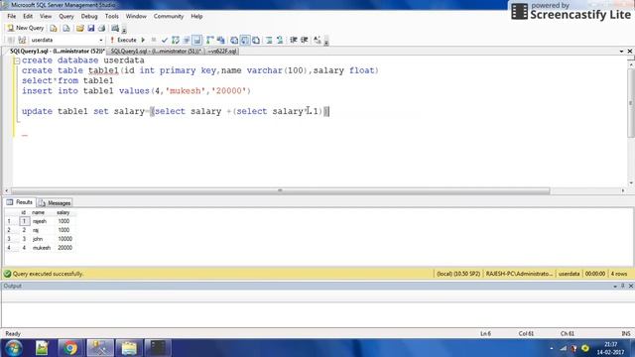Click the Cancel Executing Query icon
This screenshot has width=635, height=357.
coord(154,40)
